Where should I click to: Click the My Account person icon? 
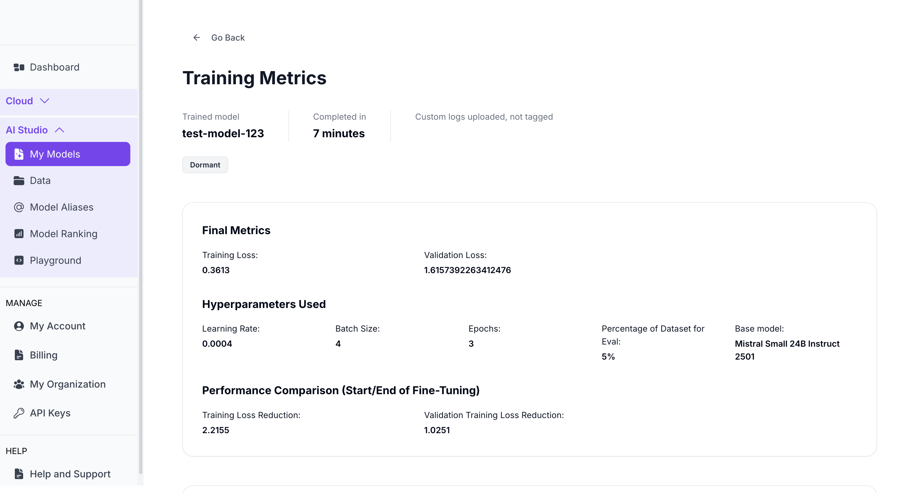19,326
